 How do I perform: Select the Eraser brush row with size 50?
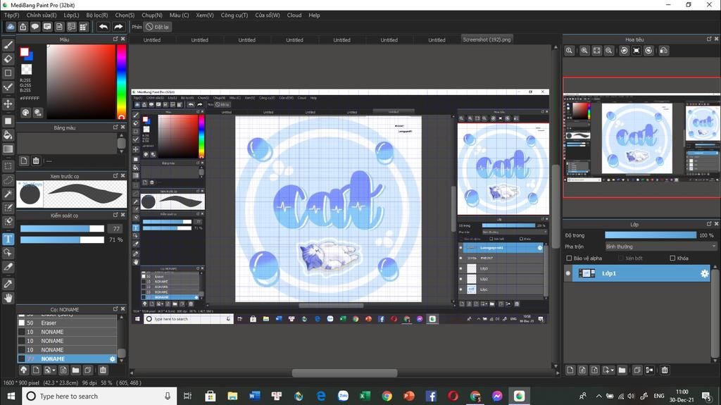pos(67,323)
